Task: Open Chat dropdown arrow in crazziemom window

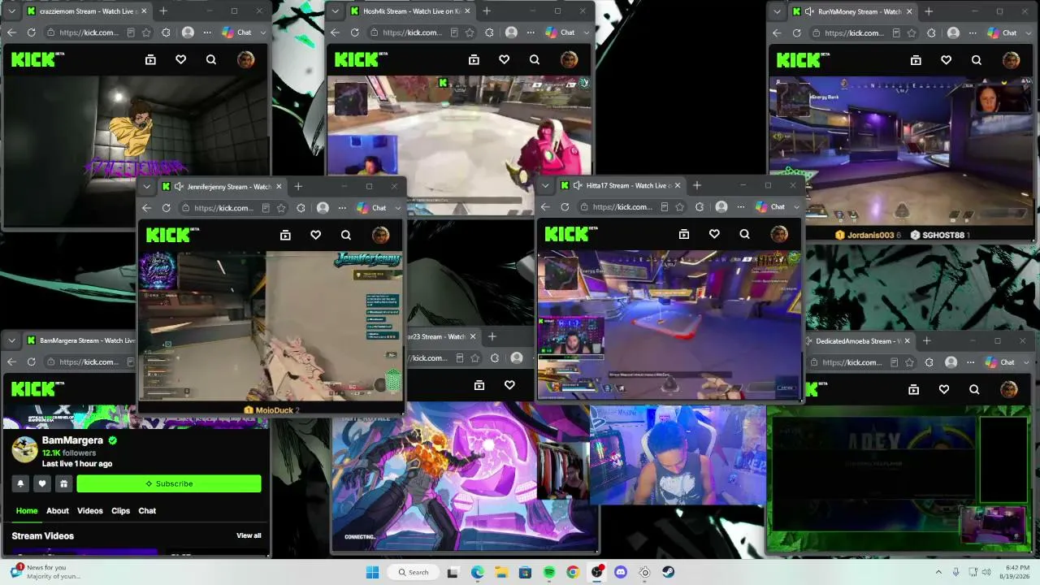Action: coord(262,32)
